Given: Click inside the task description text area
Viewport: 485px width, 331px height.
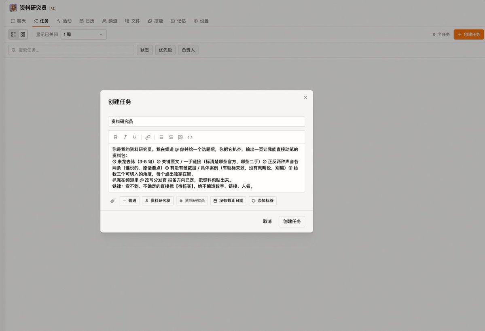Looking at the screenshot, I should (x=207, y=168).
